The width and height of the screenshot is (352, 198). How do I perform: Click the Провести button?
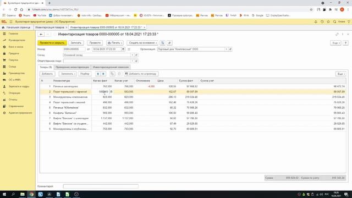(95, 43)
